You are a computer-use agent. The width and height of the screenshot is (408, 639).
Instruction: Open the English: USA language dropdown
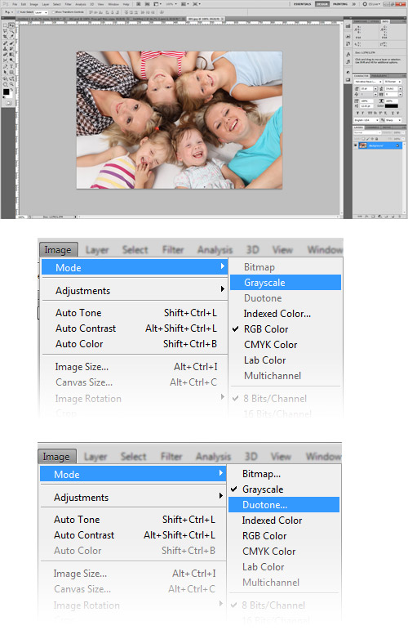(x=366, y=120)
